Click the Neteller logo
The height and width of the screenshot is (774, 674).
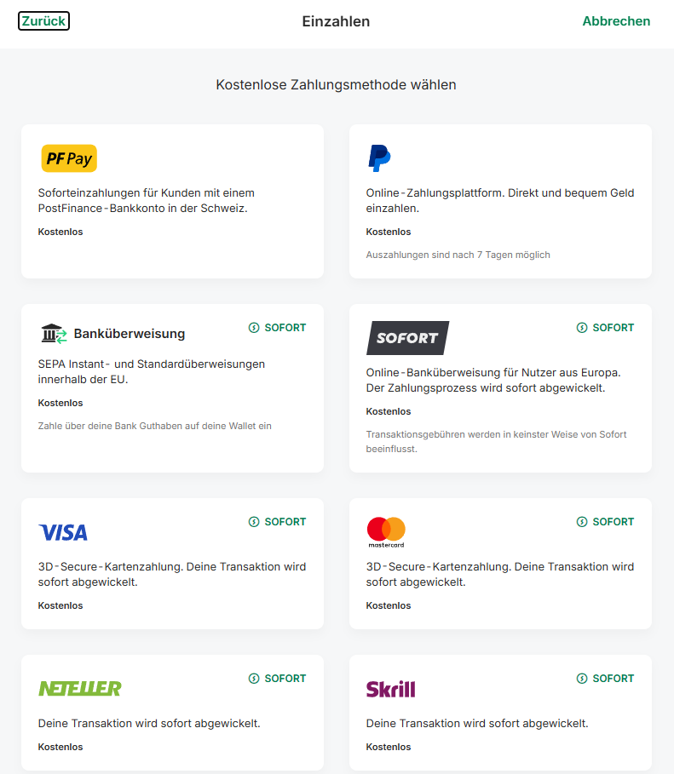tap(80, 688)
